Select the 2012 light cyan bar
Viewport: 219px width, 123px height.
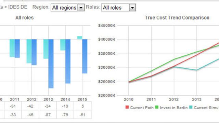click(29, 51)
